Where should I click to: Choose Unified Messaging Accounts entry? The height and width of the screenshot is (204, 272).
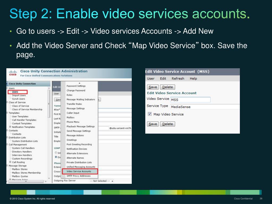(x=81, y=167)
